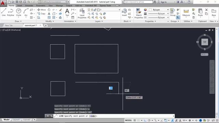The height and width of the screenshot is (123, 219).
Task: Switch to the View ribbon tab
Action: (x=51, y=5)
